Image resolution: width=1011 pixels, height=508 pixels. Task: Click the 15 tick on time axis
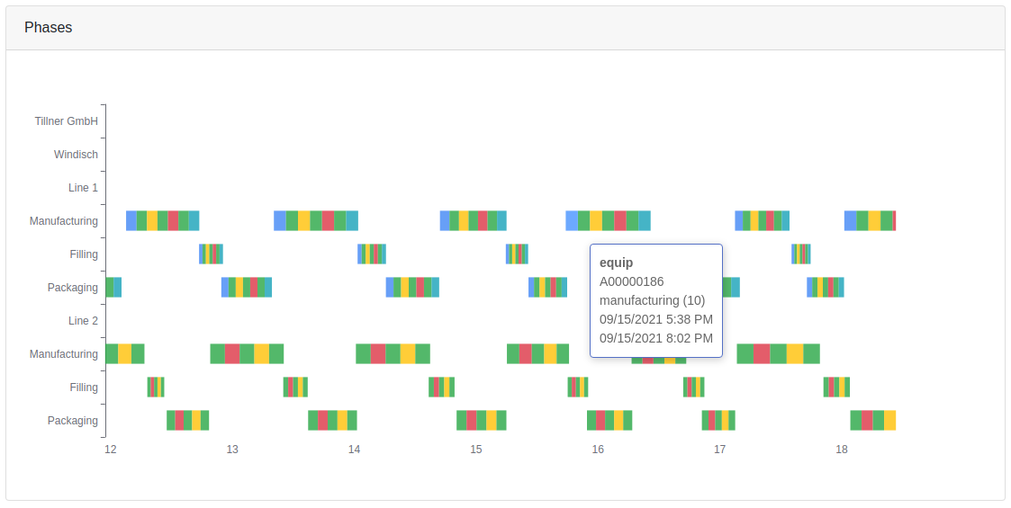476,449
